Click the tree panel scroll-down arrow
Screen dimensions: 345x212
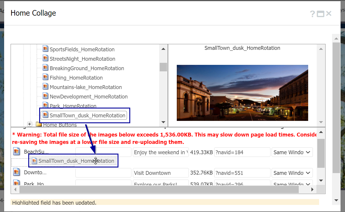coord(163,122)
